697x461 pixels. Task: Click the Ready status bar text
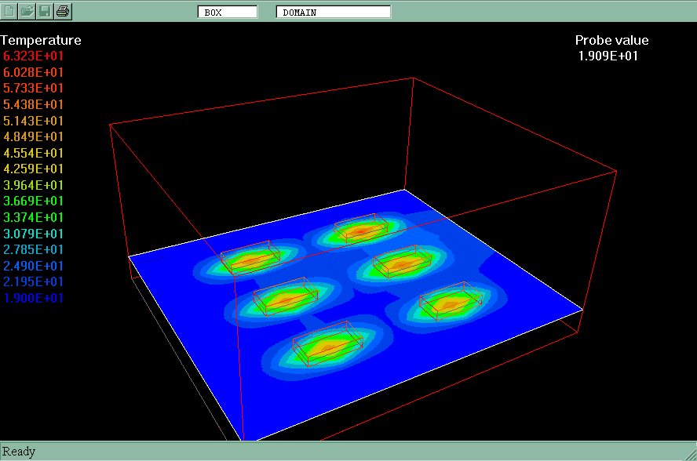(19, 451)
